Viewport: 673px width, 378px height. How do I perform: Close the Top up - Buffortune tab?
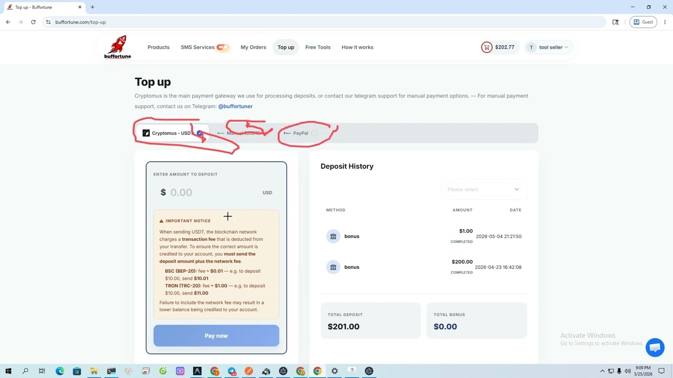pyautogui.click(x=80, y=7)
